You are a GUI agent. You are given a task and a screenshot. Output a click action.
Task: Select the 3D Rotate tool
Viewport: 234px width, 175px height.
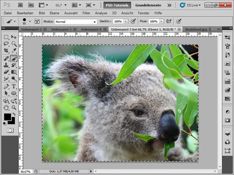[x=6, y=101]
